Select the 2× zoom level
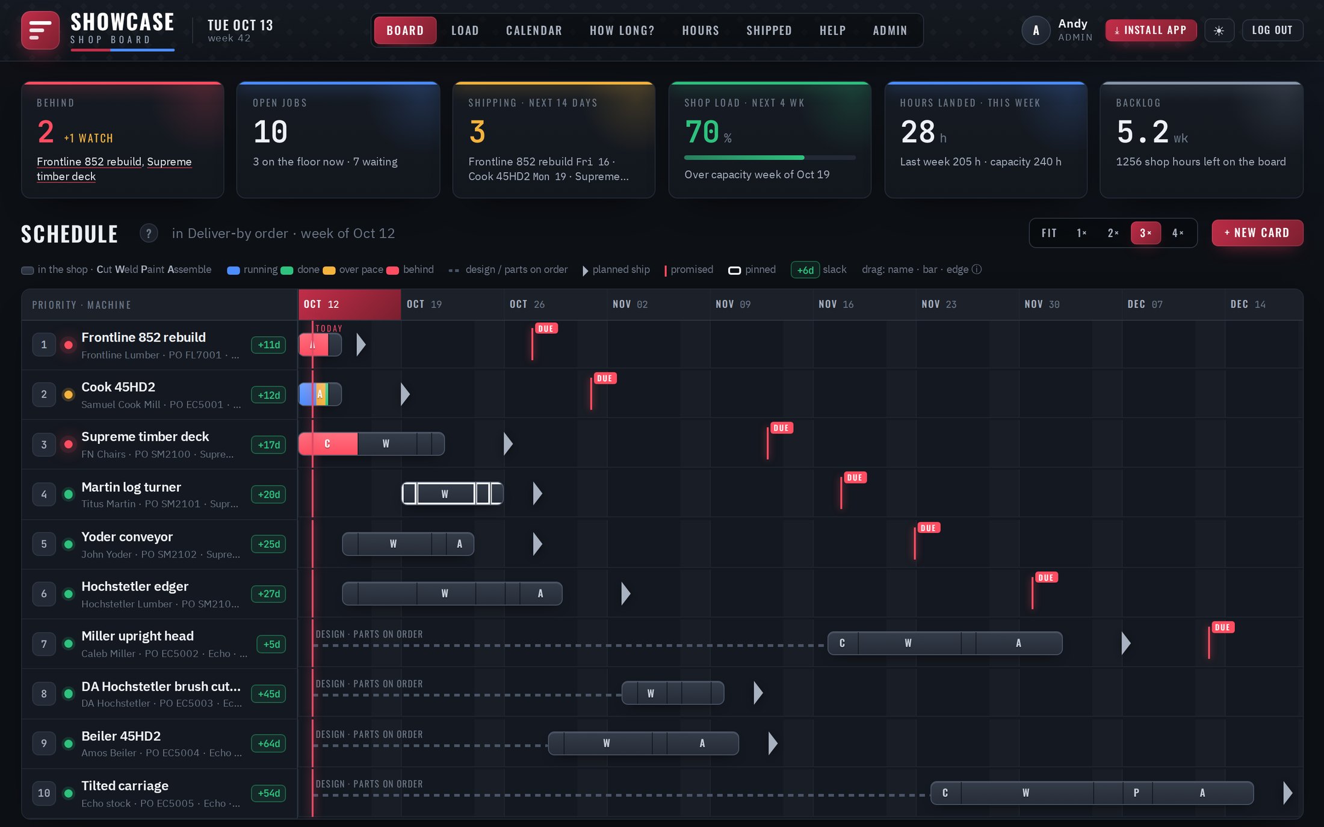This screenshot has height=827, width=1324. (1113, 233)
